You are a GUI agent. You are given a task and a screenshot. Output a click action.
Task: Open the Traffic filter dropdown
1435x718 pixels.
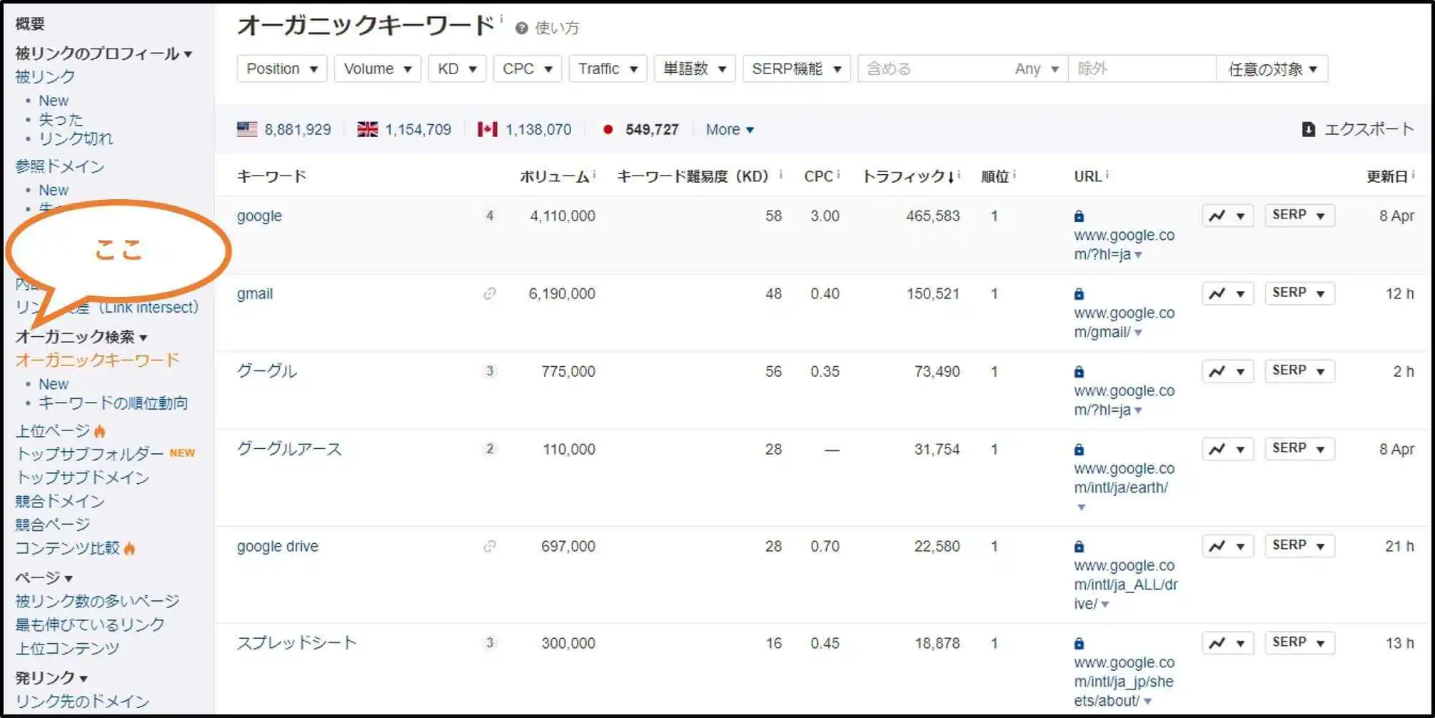pos(608,69)
